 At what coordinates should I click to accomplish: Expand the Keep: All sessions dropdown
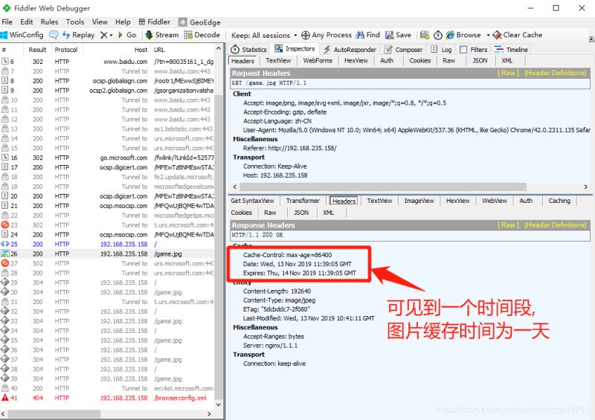point(264,35)
